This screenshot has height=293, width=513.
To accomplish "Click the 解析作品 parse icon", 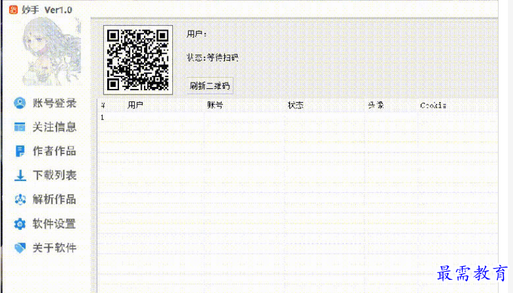I will pos(20,199).
